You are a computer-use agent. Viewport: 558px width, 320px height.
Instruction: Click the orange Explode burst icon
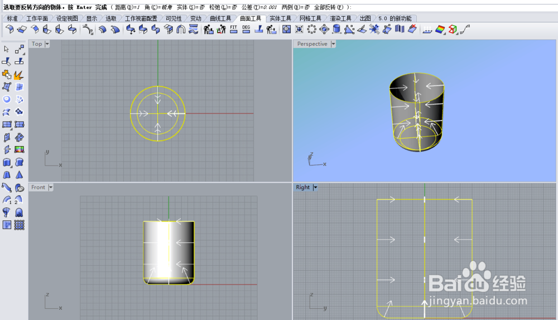pyautogui.click(x=19, y=74)
